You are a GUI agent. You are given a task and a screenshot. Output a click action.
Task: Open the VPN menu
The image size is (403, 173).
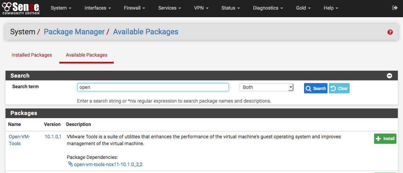(x=201, y=8)
